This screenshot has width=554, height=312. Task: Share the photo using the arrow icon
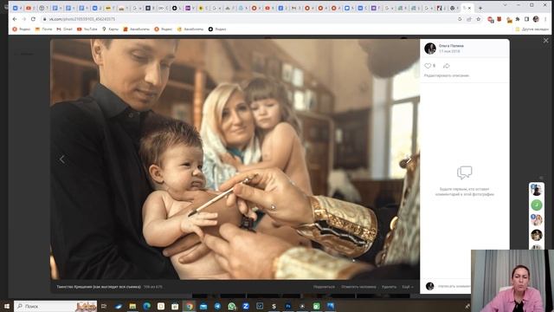tap(447, 66)
